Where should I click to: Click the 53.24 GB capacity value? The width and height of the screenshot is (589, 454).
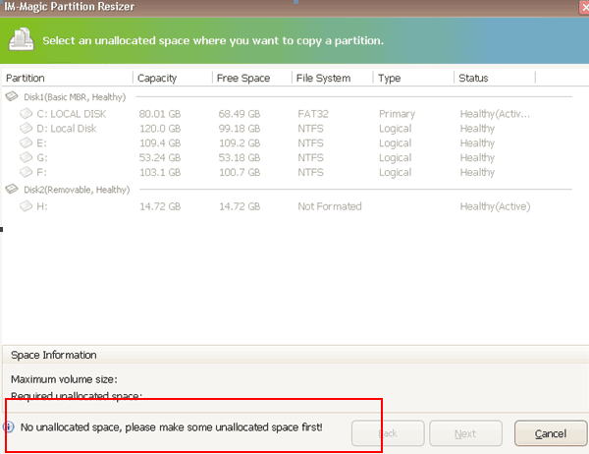pos(160,157)
